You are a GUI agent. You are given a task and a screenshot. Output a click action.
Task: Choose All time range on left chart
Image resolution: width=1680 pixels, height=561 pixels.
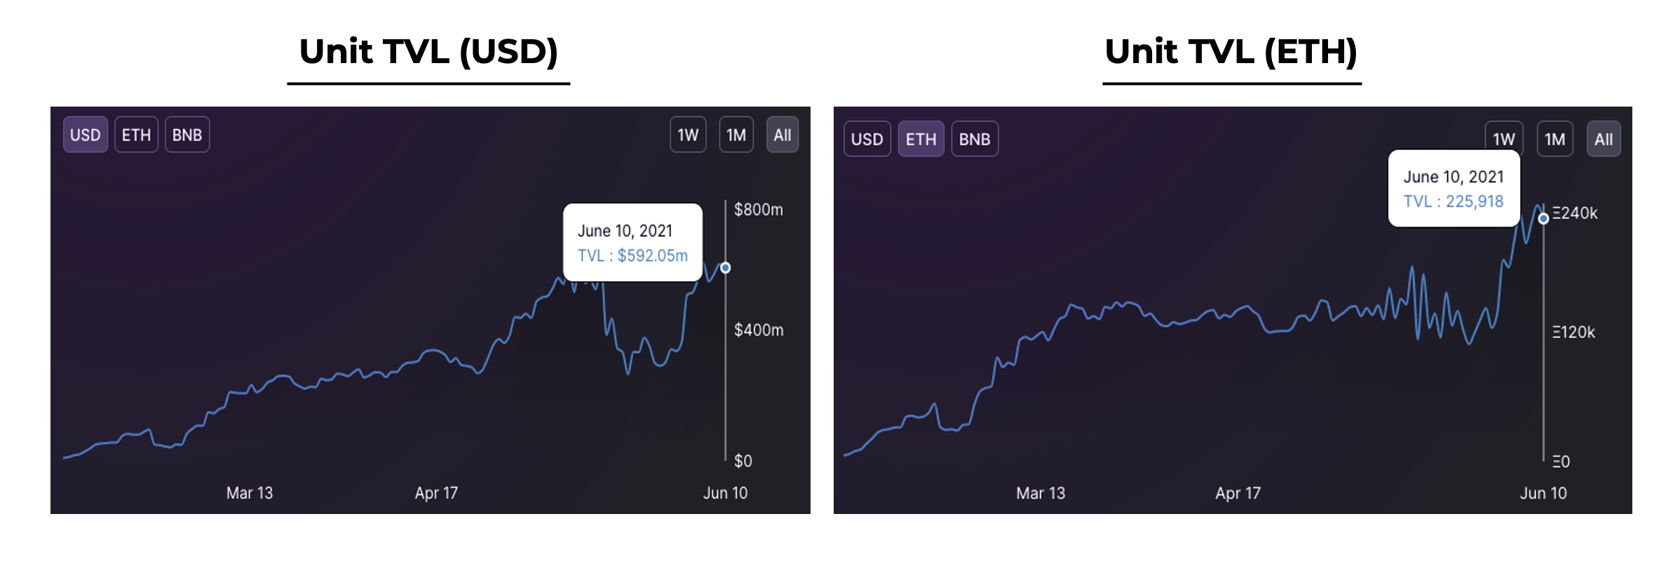tap(783, 135)
